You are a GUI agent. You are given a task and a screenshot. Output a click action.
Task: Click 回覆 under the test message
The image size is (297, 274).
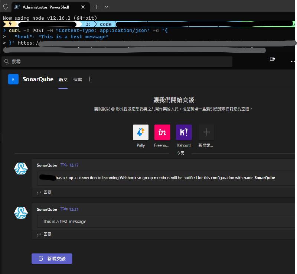click(44, 234)
